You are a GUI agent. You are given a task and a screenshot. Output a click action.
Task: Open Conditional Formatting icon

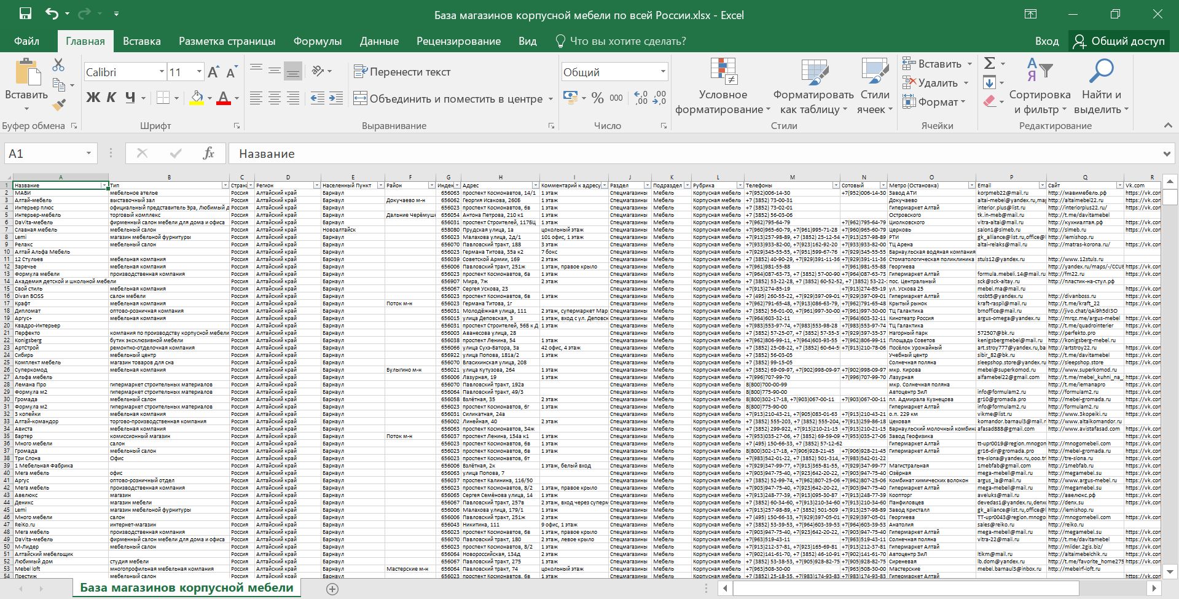point(723,72)
